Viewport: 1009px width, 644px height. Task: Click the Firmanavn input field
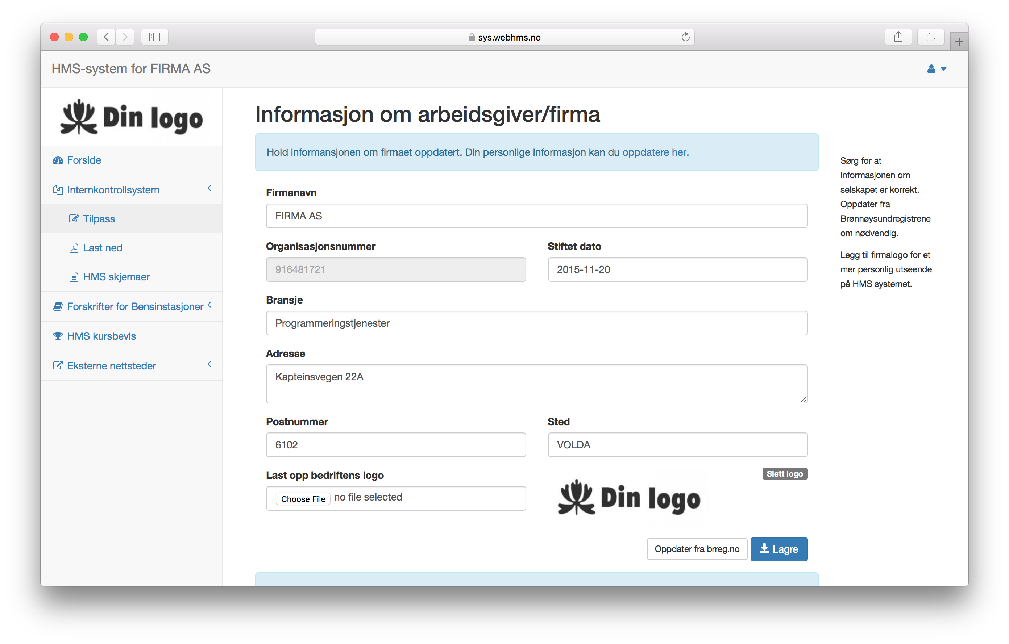point(536,216)
